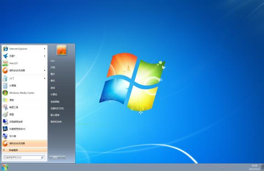Image resolution: width=264 pixels, height=171 pixels.
Task: Open 音乐 Music in the right pane
Action: 53,81
